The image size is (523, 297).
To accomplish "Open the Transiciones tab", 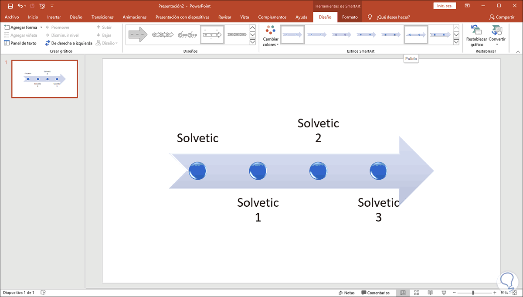I will (102, 17).
